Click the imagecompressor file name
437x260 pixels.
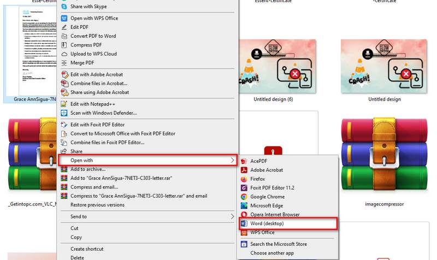click(385, 204)
